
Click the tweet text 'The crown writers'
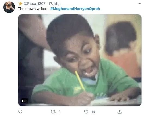[33, 9]
